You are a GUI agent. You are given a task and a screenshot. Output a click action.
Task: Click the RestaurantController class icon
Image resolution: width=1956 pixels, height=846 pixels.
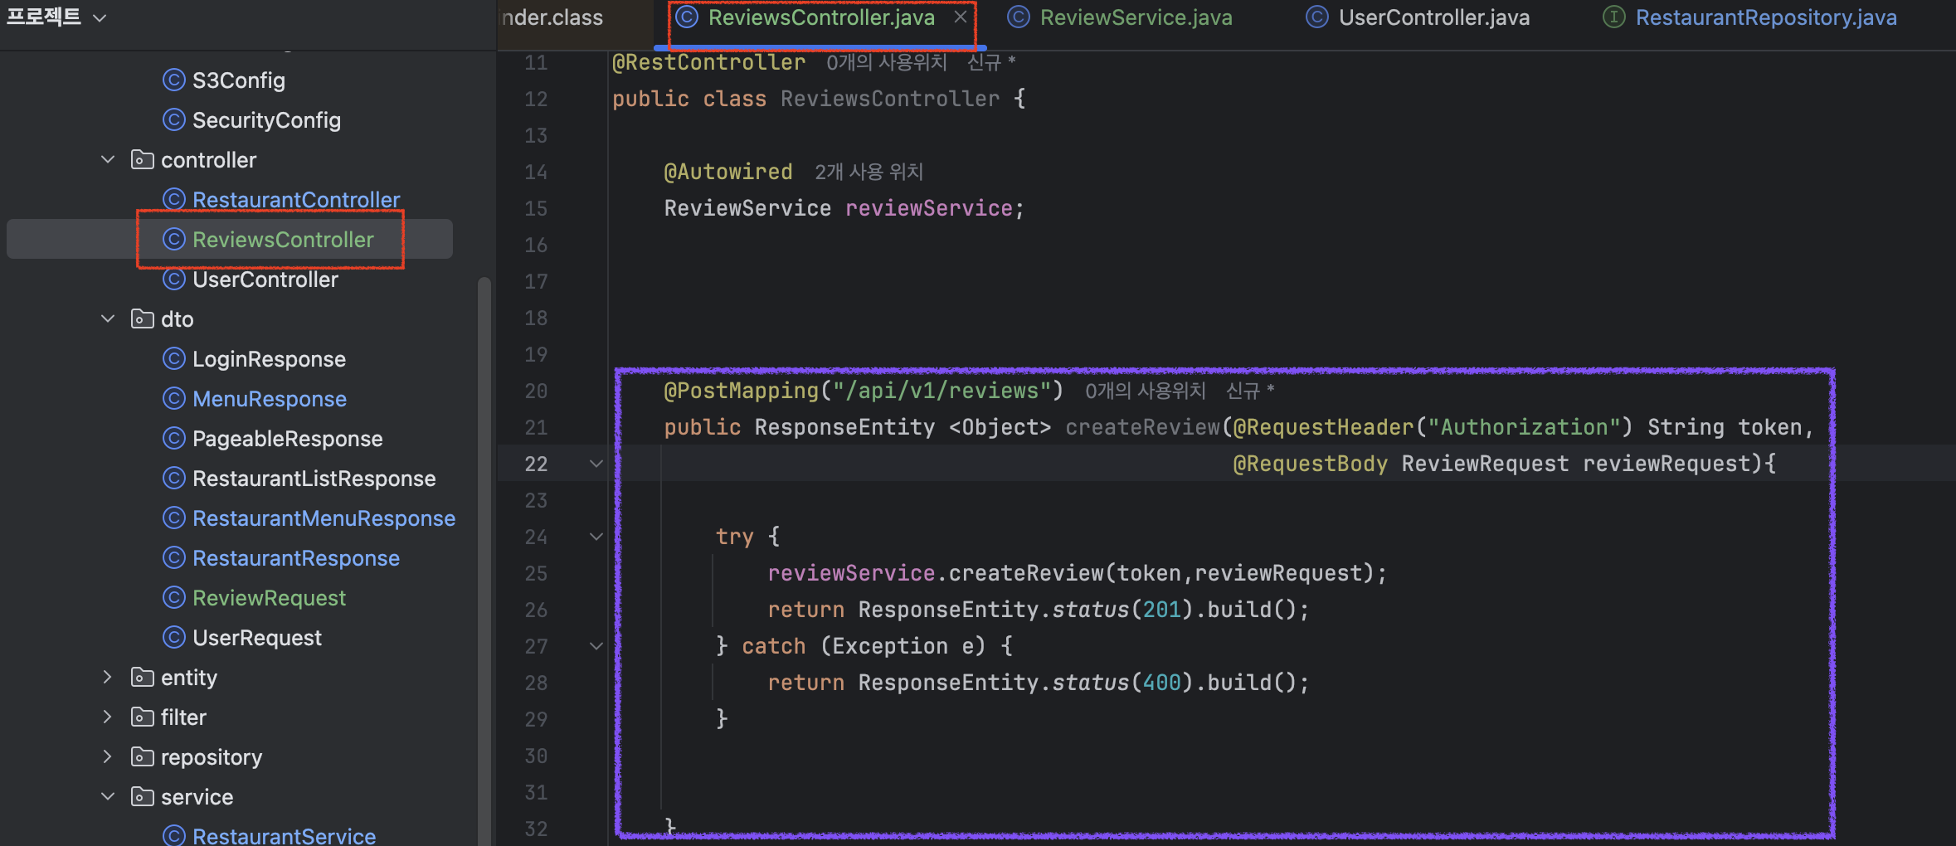(173, 199)
